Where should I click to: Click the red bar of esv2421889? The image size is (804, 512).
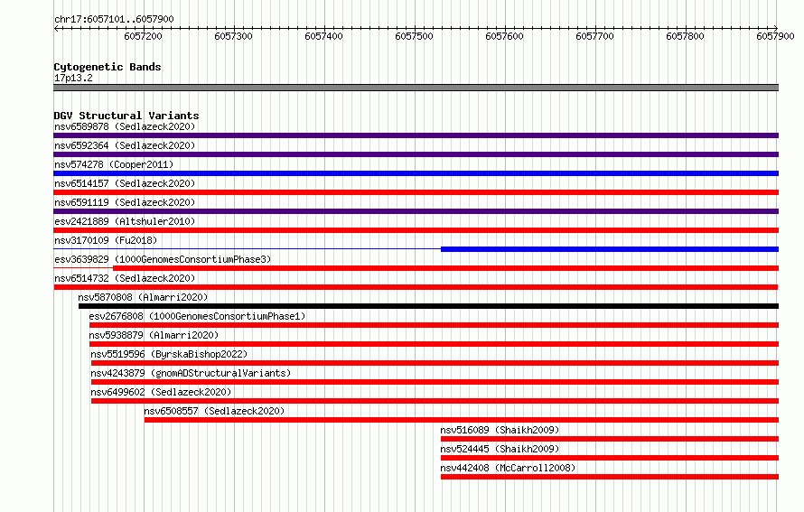click(416, 230)
